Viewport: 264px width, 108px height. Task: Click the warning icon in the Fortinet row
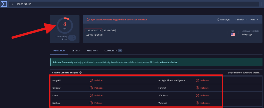pos(197,88)
